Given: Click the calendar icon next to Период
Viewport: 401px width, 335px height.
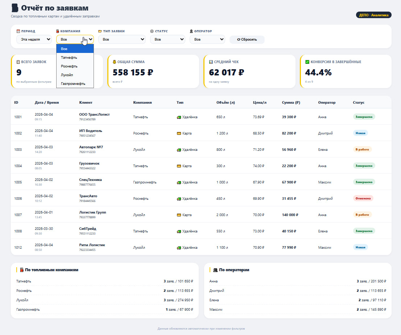Looking at the screenshot, I should (x=18, y=31).
